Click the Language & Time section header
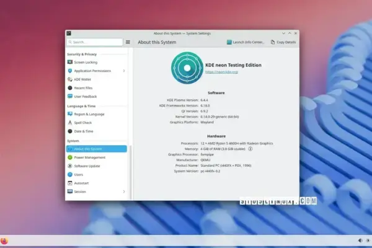The width and height of the screenshot is (372, 248). click(81, 106)
